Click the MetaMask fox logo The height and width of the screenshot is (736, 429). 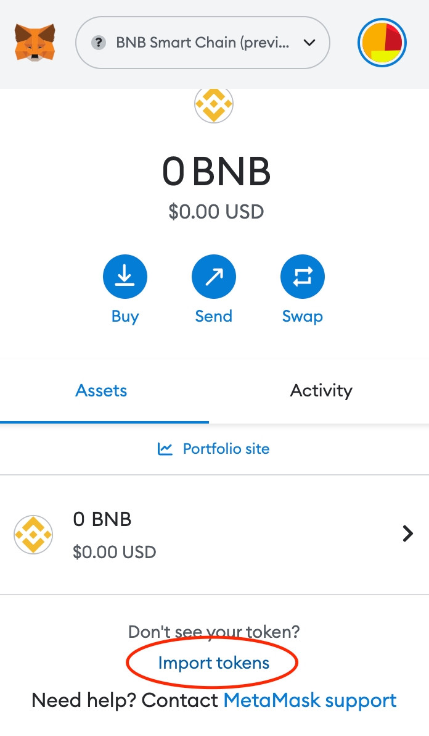click(x=35, y=43)
